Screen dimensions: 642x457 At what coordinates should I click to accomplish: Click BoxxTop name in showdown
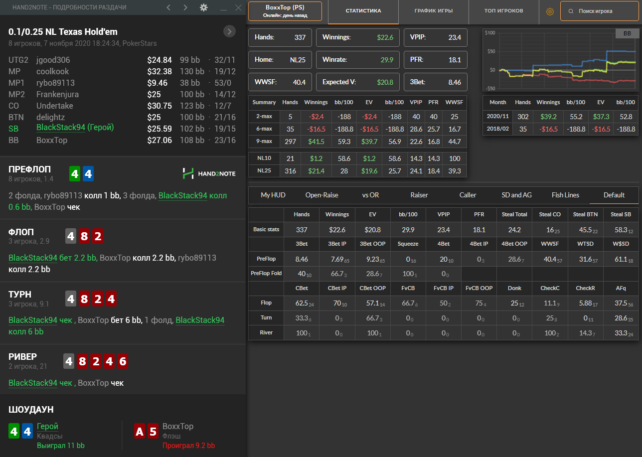[x=178, y=426]
